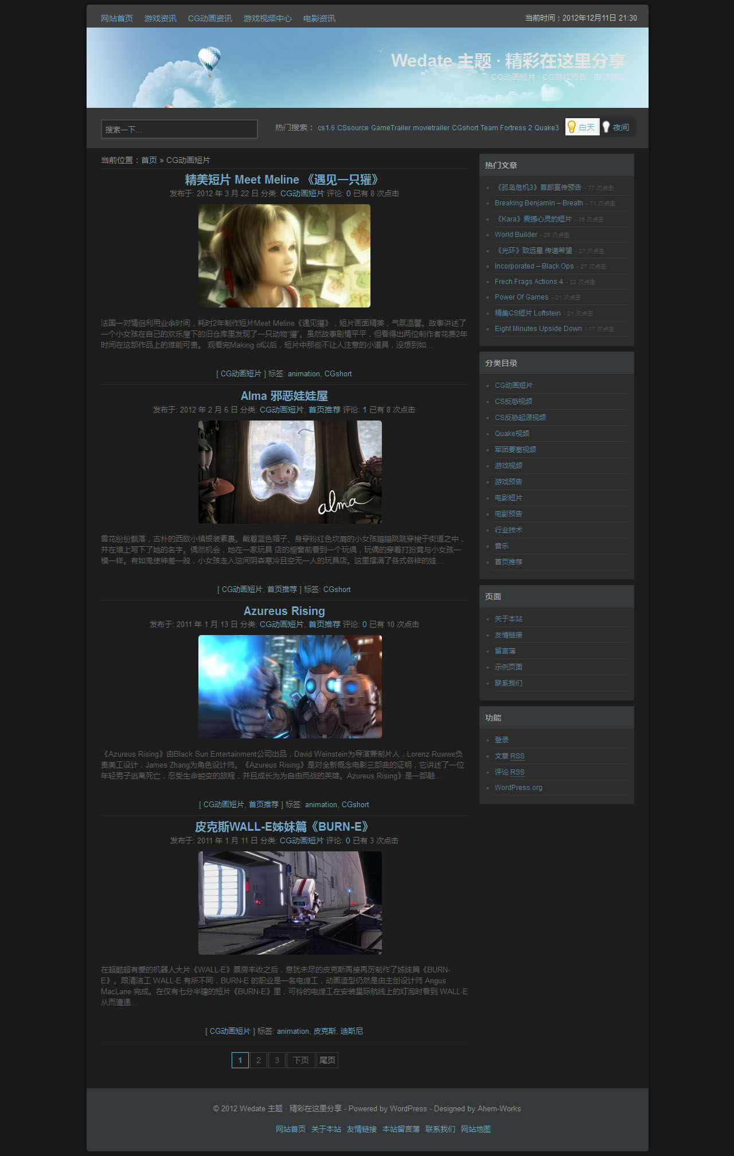This screenshot has height=1156, width=734.
Task: Open 网站地图 in the footer
Action: click(x=476, y=1129)
